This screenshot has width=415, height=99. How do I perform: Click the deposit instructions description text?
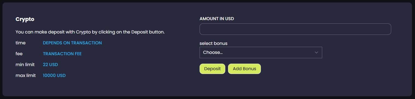pos(90,32)
